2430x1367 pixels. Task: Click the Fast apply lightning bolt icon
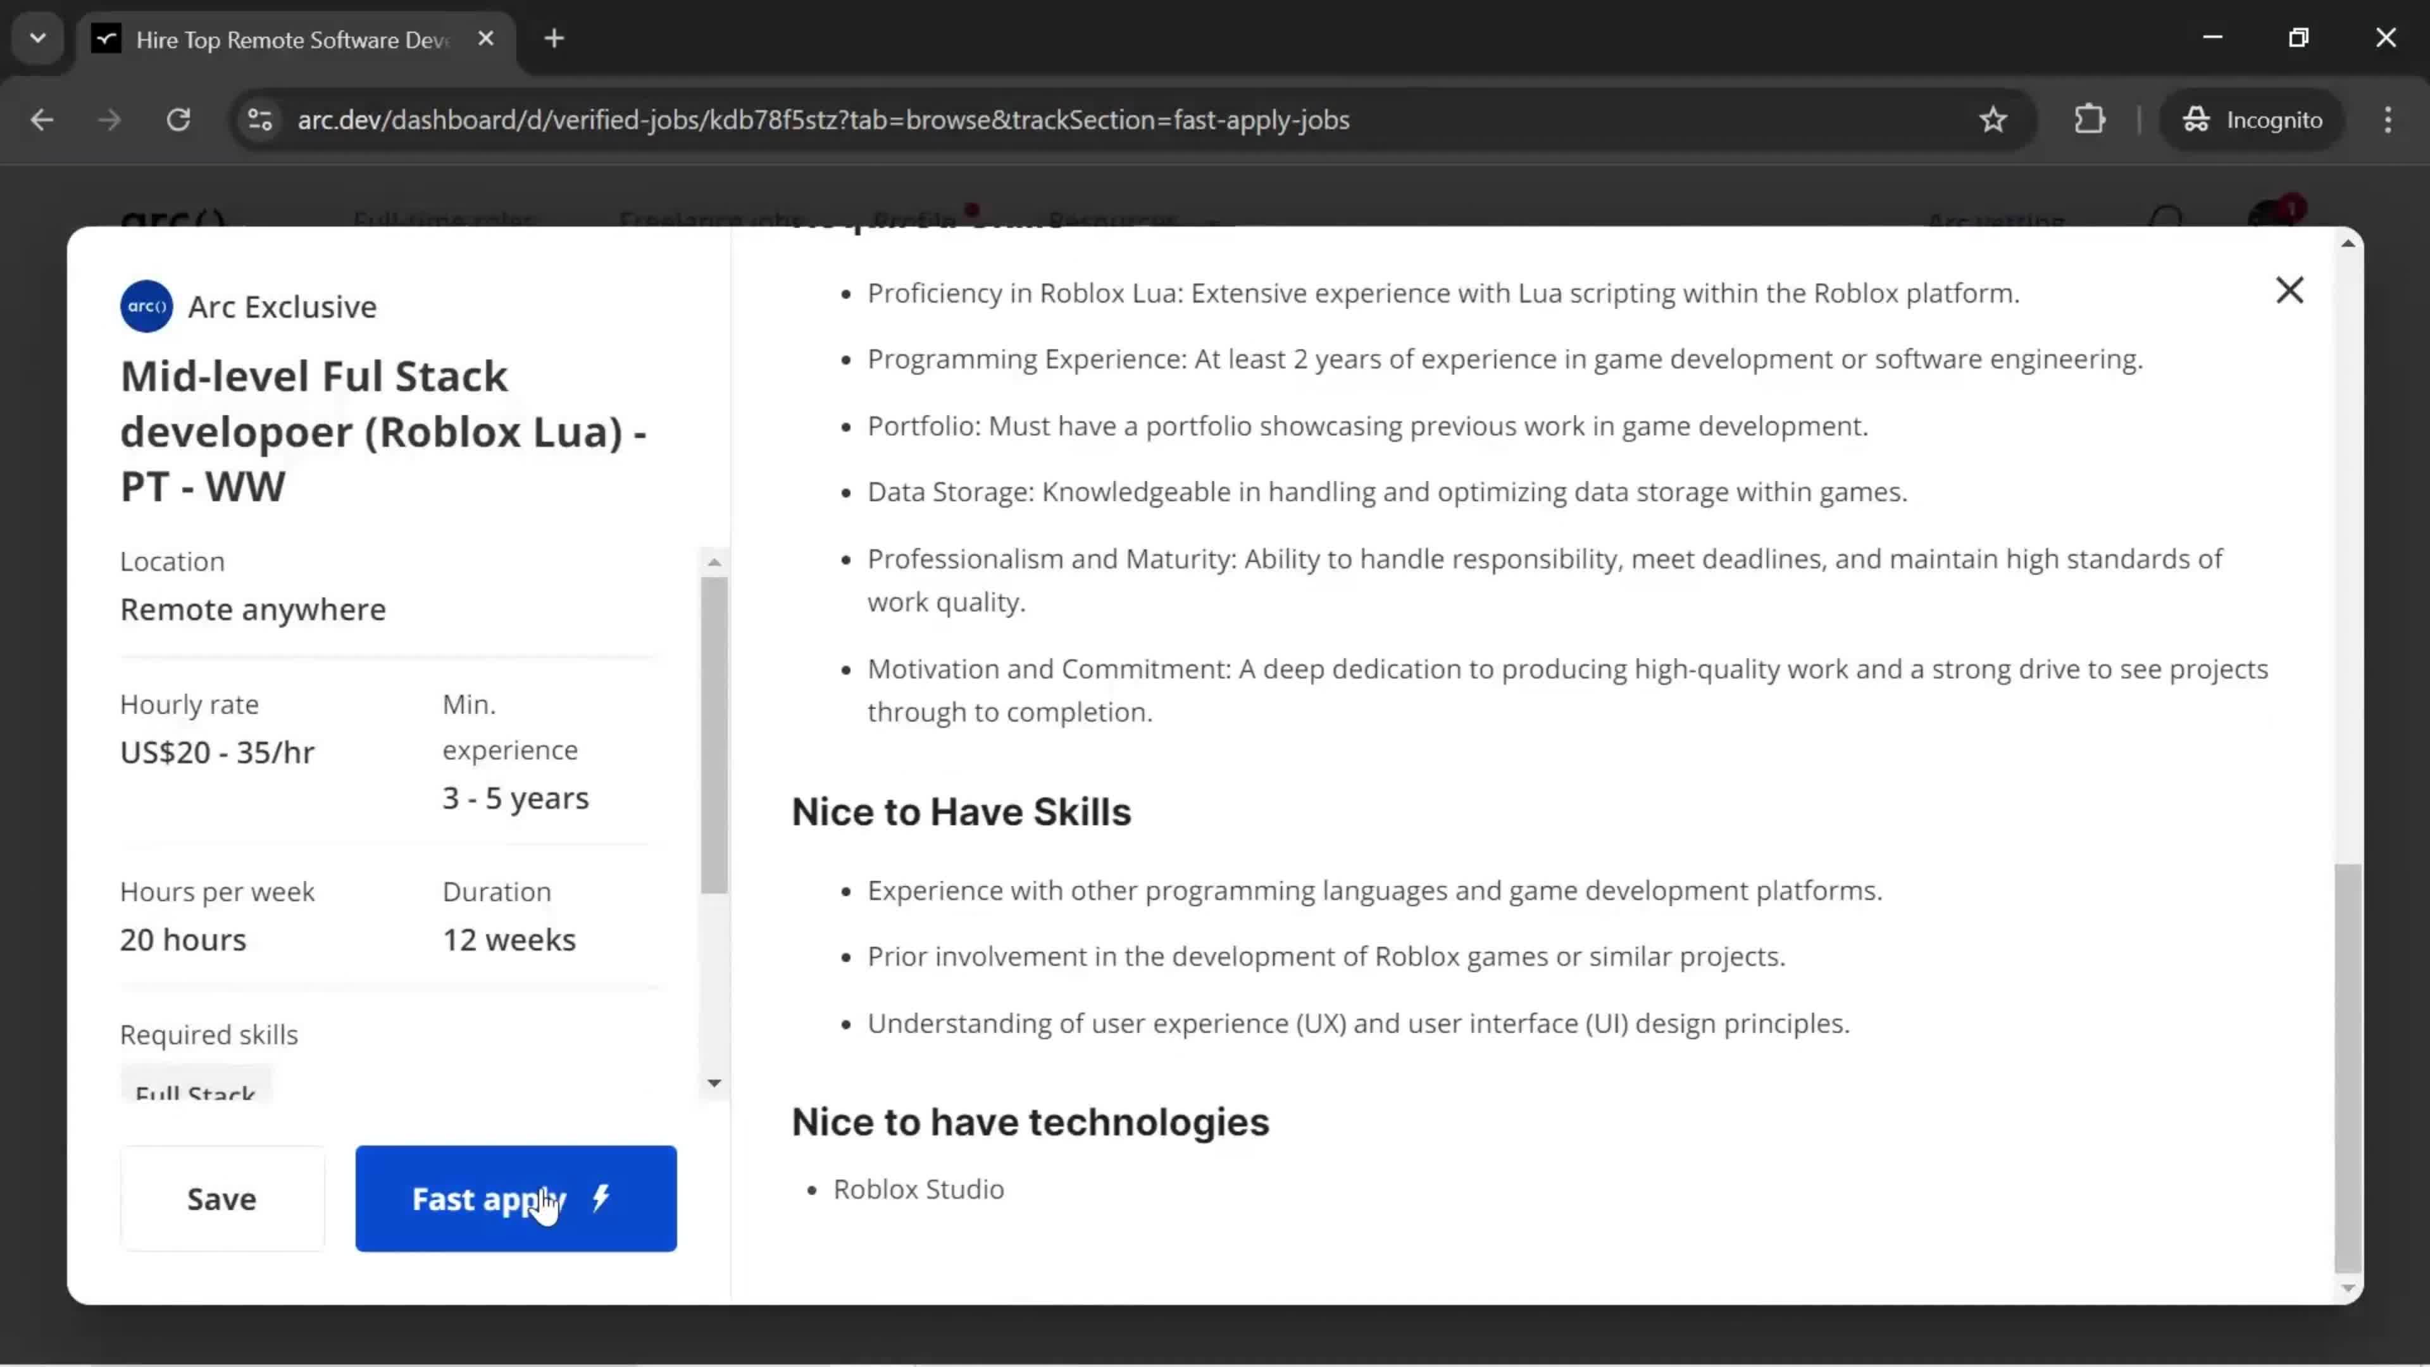pyautogui.click(x=606, y=1199)
